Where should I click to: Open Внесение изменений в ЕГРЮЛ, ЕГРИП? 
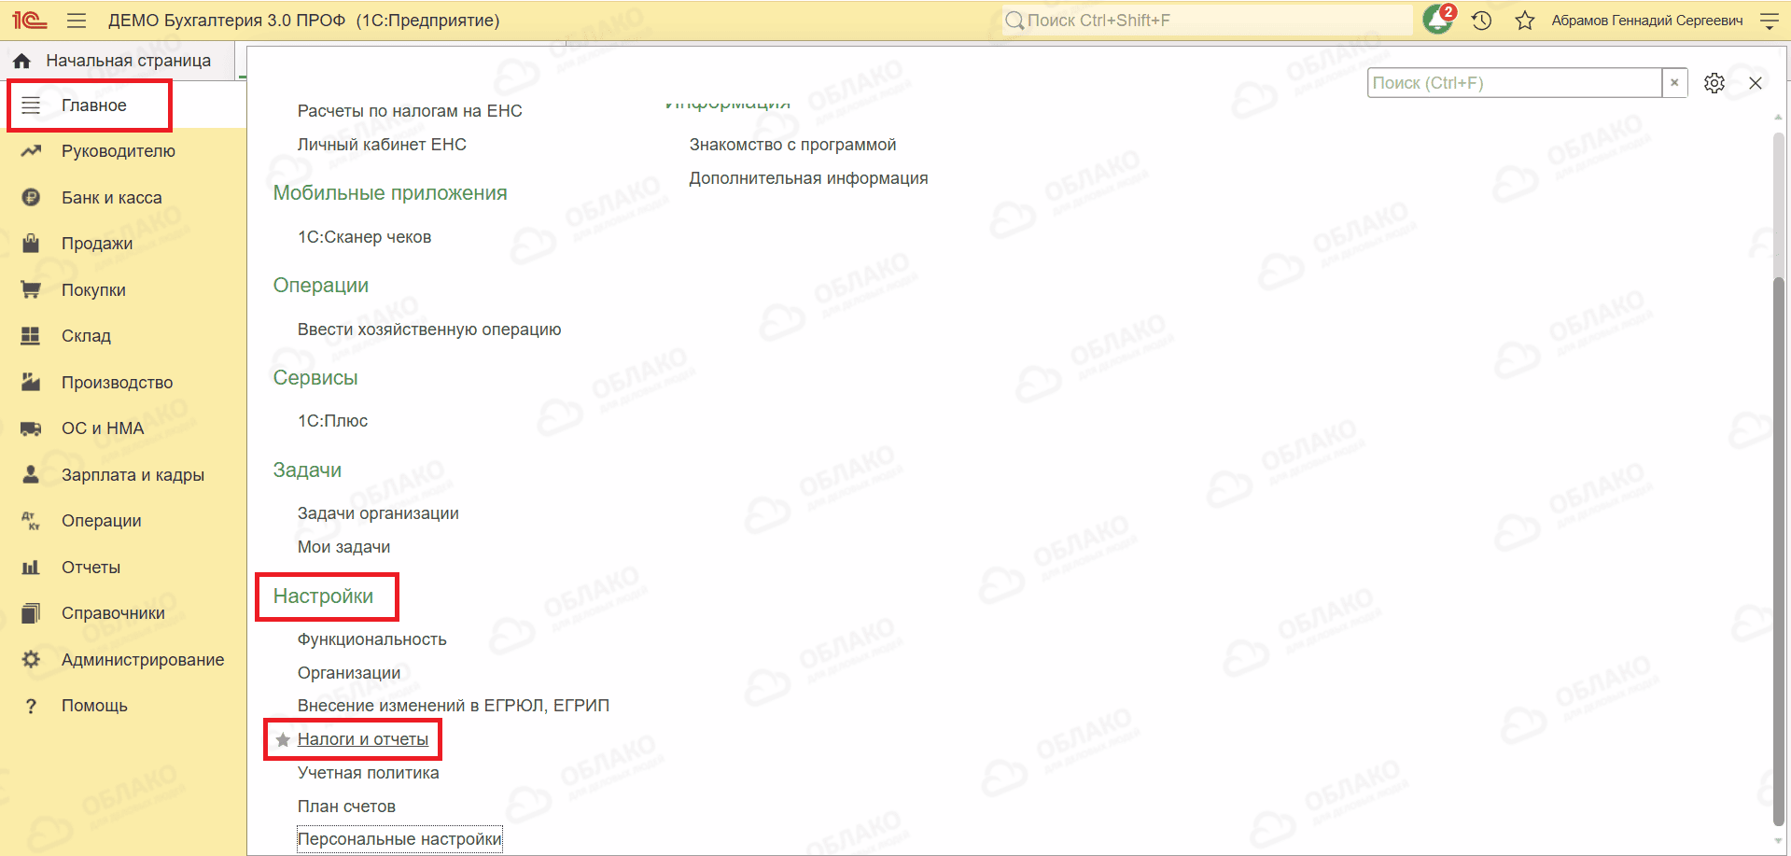pos(454,706)
